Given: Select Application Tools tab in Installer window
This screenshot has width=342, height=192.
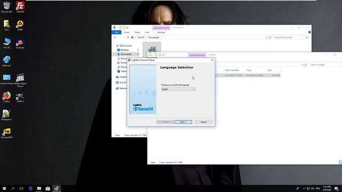Looking at the screenshot, I should point(197,55).
